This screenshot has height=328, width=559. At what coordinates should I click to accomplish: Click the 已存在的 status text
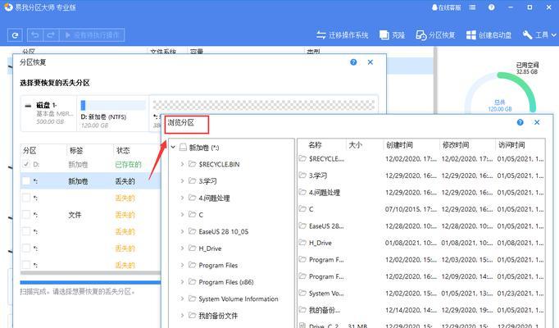point(129,164)
